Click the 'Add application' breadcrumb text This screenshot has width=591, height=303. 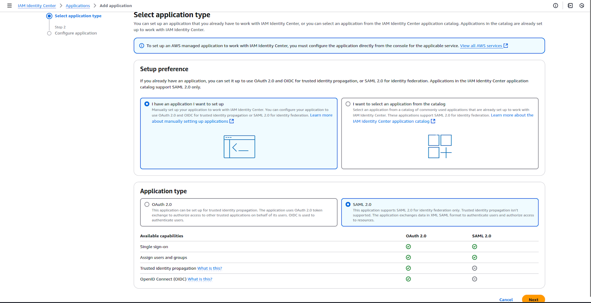point(116,6)
